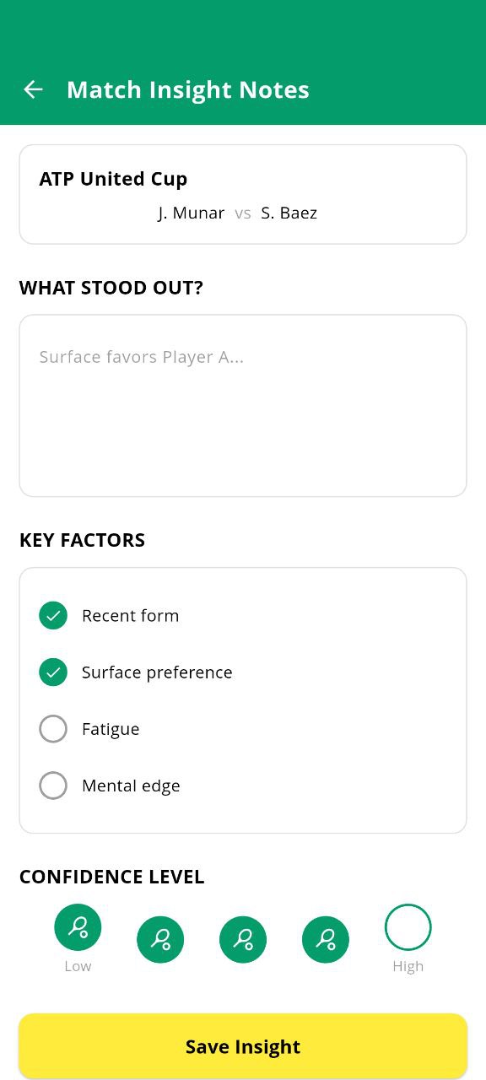The height and width of the screenshot is (1080, 486).
Task: Select the Low confidence racket icon
Action: [x=78, y=926]
